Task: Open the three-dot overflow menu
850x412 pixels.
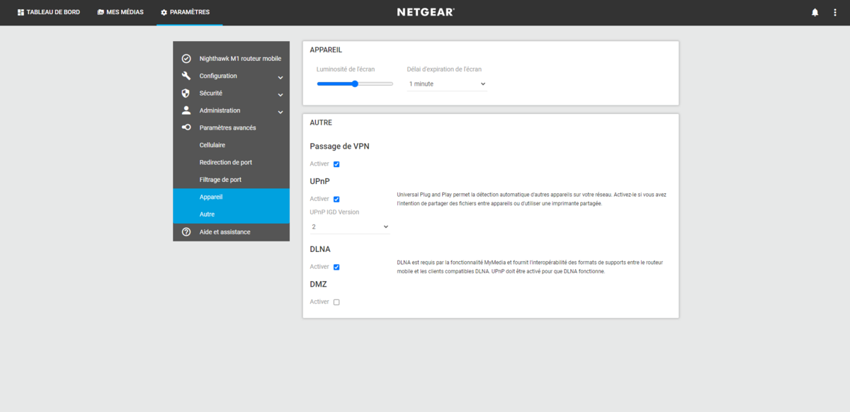Action: pyautogui.click(x=835, y=12)
